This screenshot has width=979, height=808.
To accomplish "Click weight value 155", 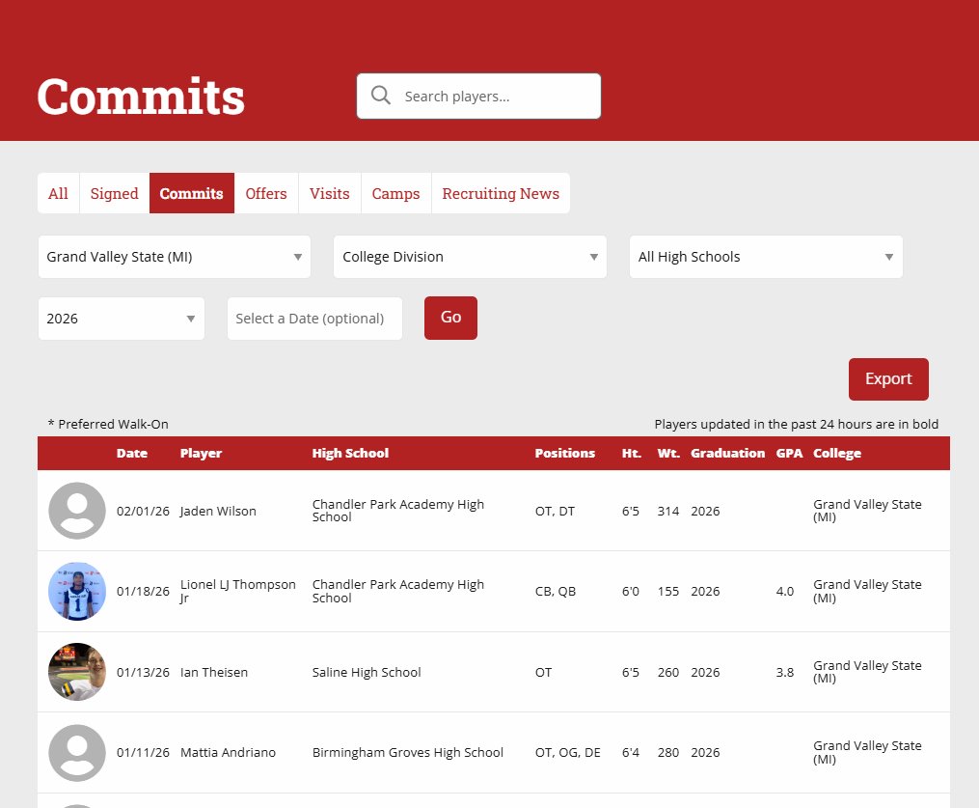I will pos(668,591).
